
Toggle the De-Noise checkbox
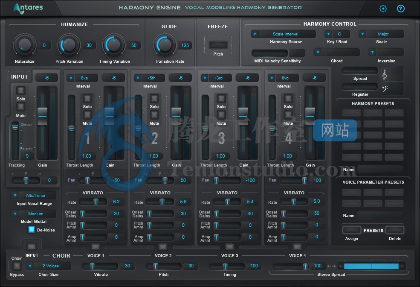tap(31, 230)
